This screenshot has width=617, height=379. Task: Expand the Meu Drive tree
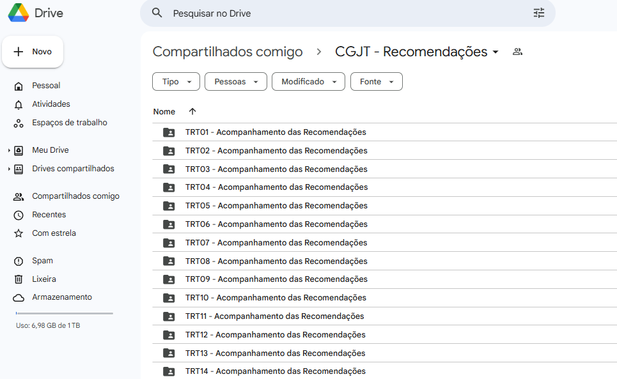pos(9,151)
